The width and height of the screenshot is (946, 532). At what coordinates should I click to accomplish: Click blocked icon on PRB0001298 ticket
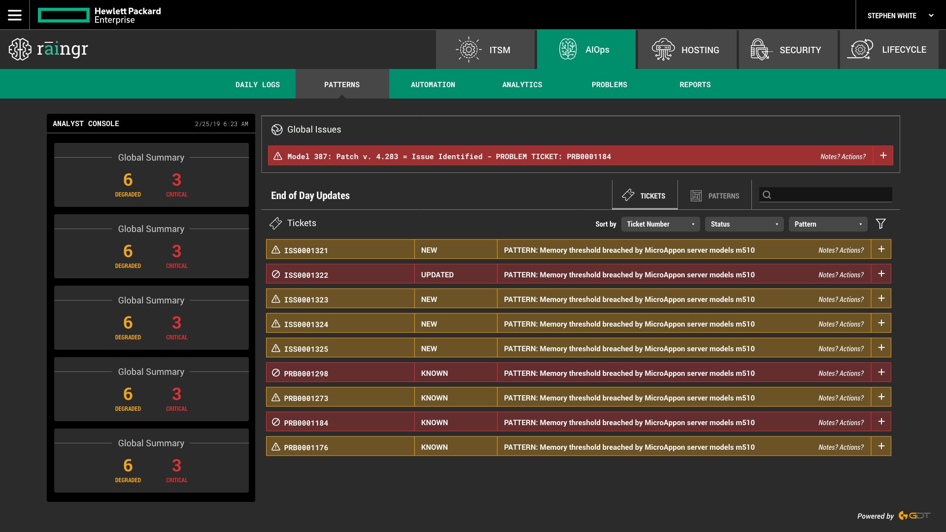tap(276, 373)
